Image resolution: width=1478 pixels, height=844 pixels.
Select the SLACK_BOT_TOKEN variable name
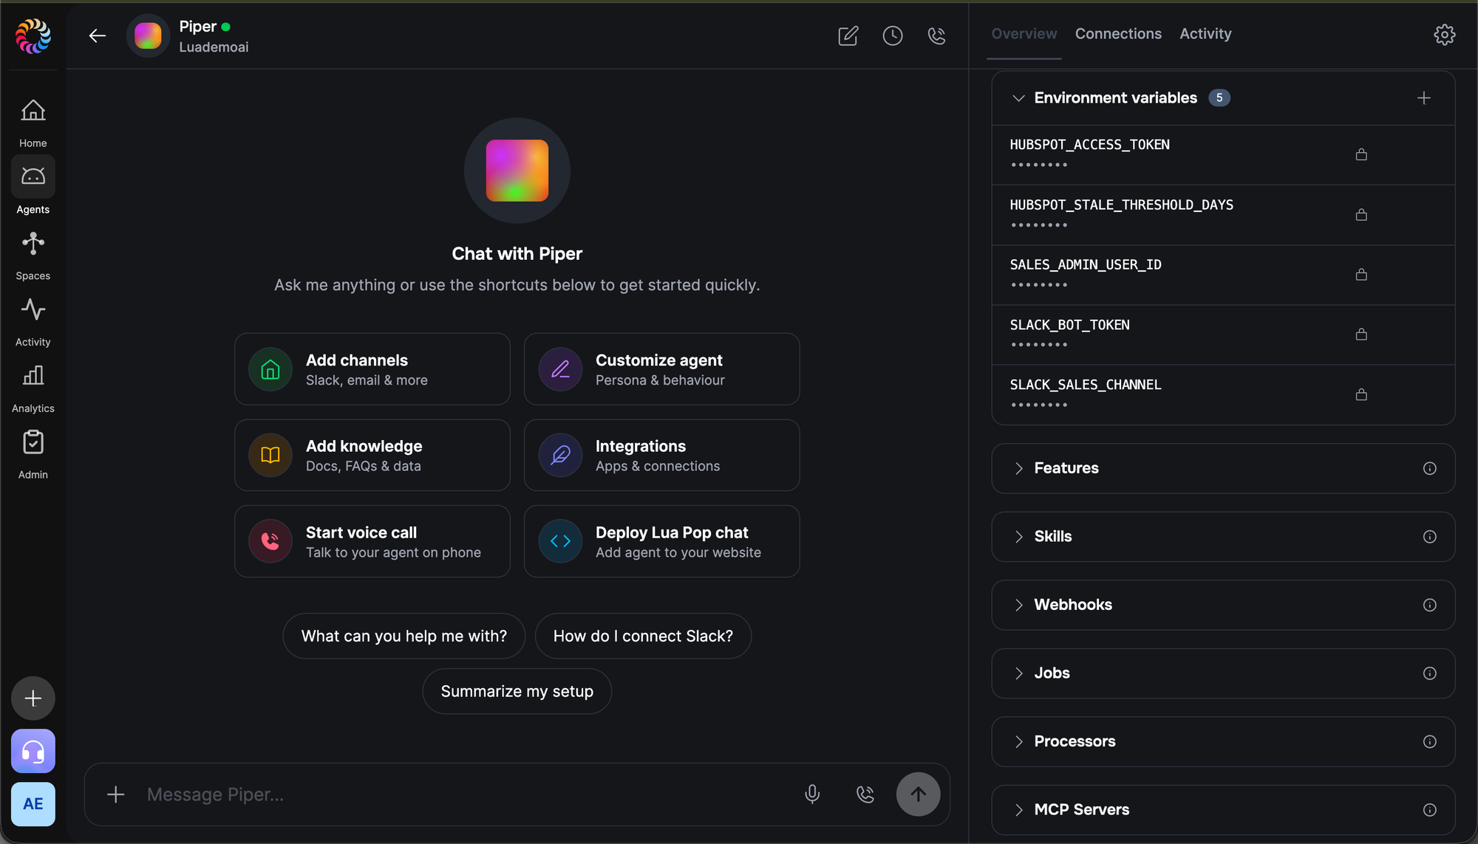tap(1069, 325)
